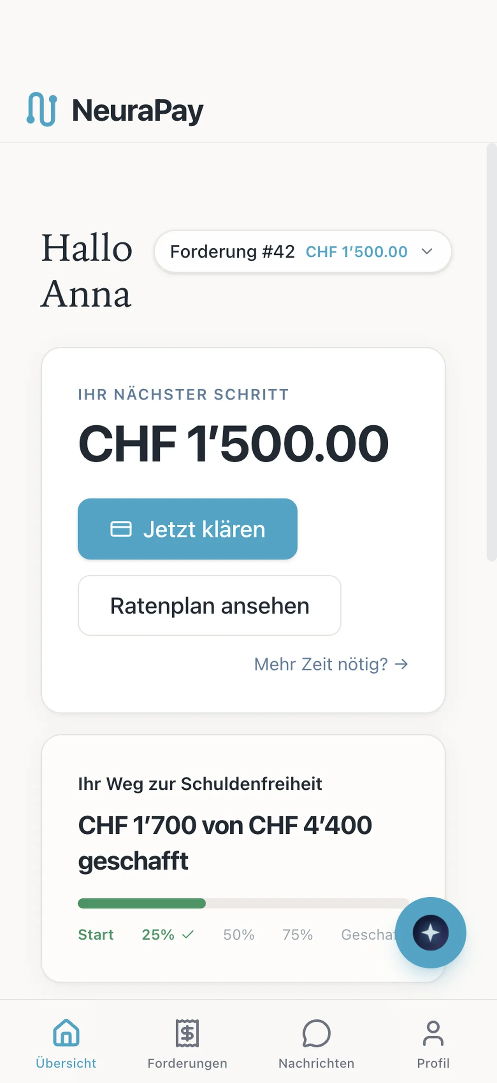The width and height of the screenshot is (497, 1083).
Task: Click the credit card icon in Jetzt klären
Action: (x=121, y=529)
